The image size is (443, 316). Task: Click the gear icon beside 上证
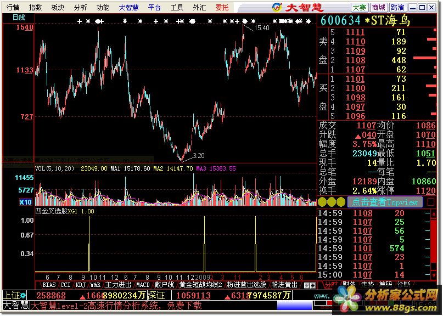click(23, 295)
